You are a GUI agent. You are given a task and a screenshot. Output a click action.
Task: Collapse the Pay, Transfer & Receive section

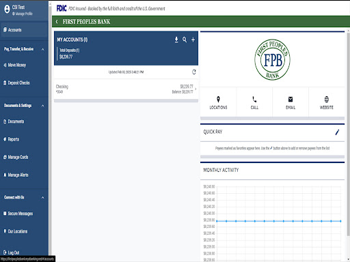tap(42, 49)
